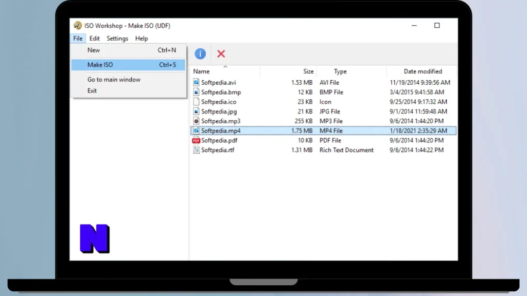Click the Softpedia.avi file icon

coord(196,82)
